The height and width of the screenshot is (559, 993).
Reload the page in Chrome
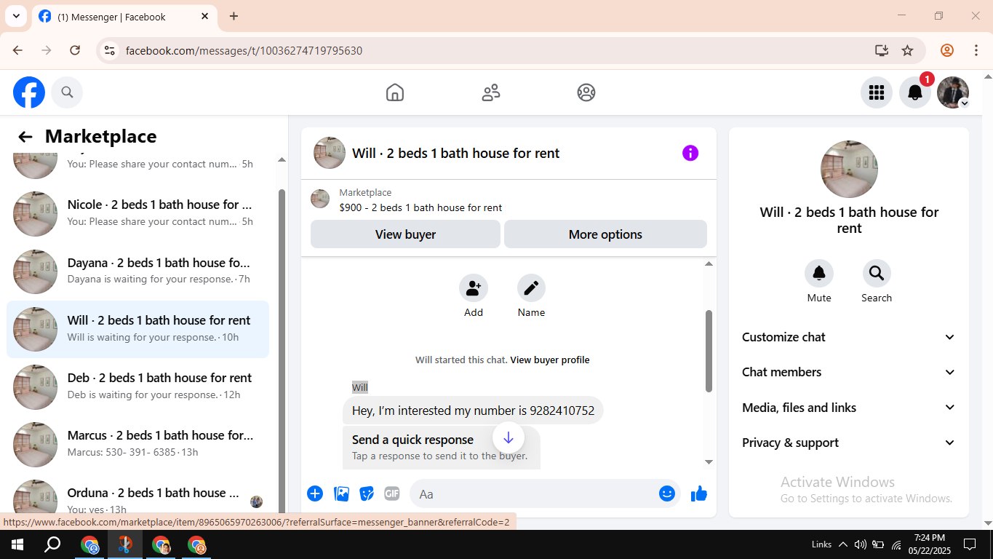[x=75, y=50]
